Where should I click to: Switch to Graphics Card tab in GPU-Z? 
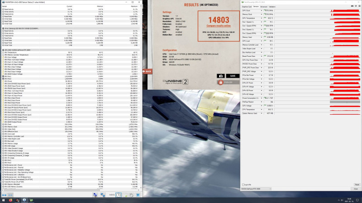[247, 7]
